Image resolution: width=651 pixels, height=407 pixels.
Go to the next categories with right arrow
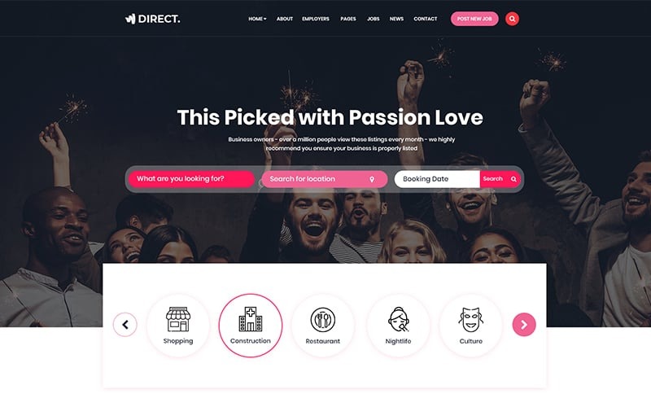coord(524,324)
